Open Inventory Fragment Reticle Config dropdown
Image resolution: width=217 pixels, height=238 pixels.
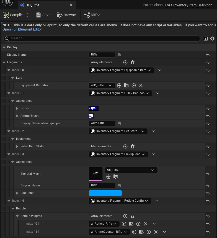120,201
